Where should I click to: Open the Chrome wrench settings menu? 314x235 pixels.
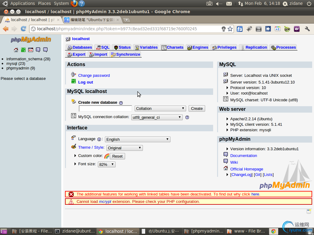(307, 29)
